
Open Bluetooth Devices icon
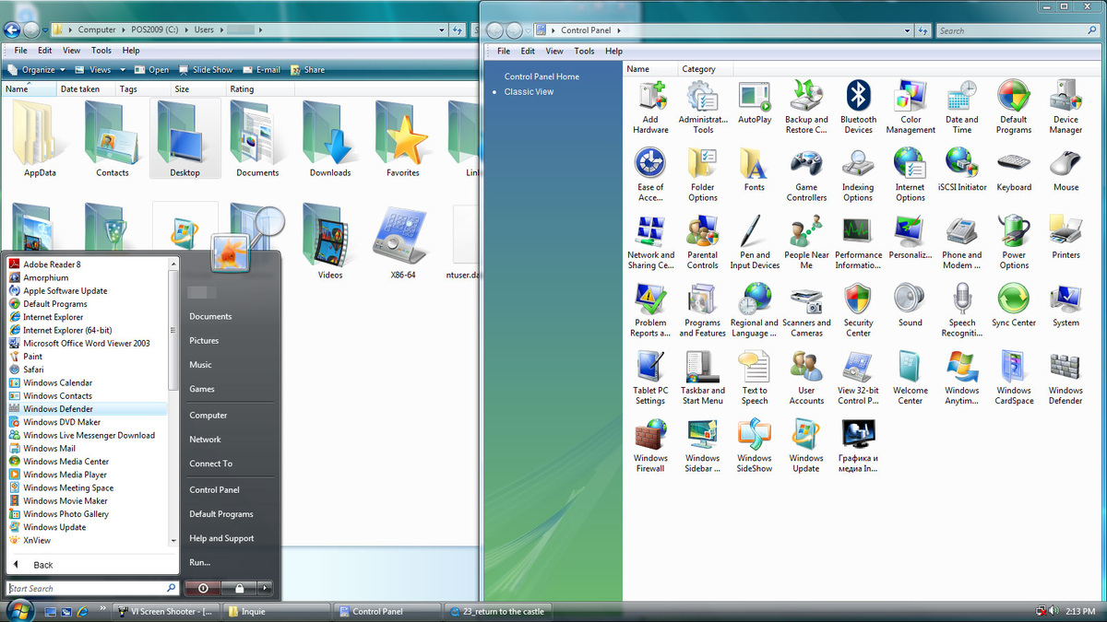pyautogui.click(x=859, y=107)
